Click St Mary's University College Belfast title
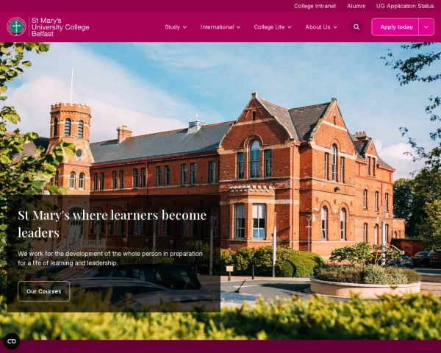Screen dimensions: 441x353 (x=60, y=27)
